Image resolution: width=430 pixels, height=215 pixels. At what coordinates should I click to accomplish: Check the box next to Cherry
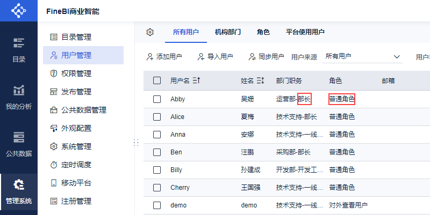[x=157, y=188]
